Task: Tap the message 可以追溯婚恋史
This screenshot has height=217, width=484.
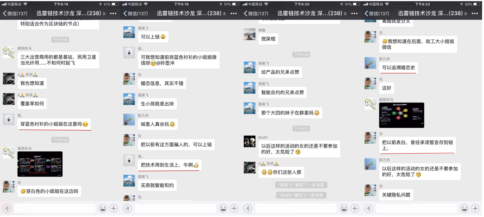Action: tap(399, 68)
